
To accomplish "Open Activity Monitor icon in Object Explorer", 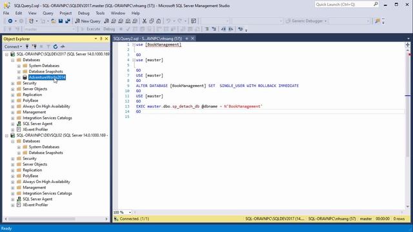I will 63,46.
